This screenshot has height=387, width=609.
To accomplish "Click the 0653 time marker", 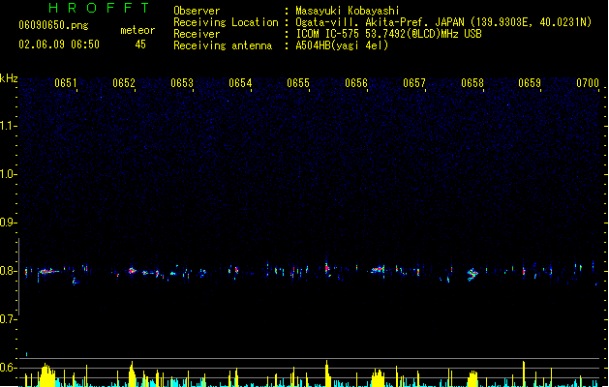I will 182,83.
